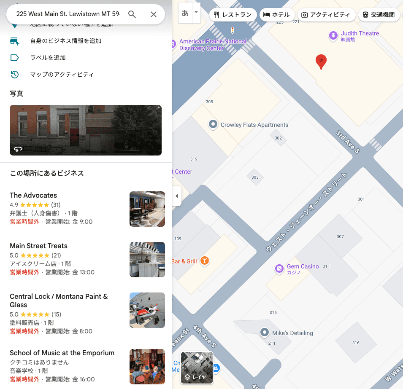Screen dimensions: 403x389
Task: Open the レイヤ layers thumbnail
Action: tap(197, 368)
